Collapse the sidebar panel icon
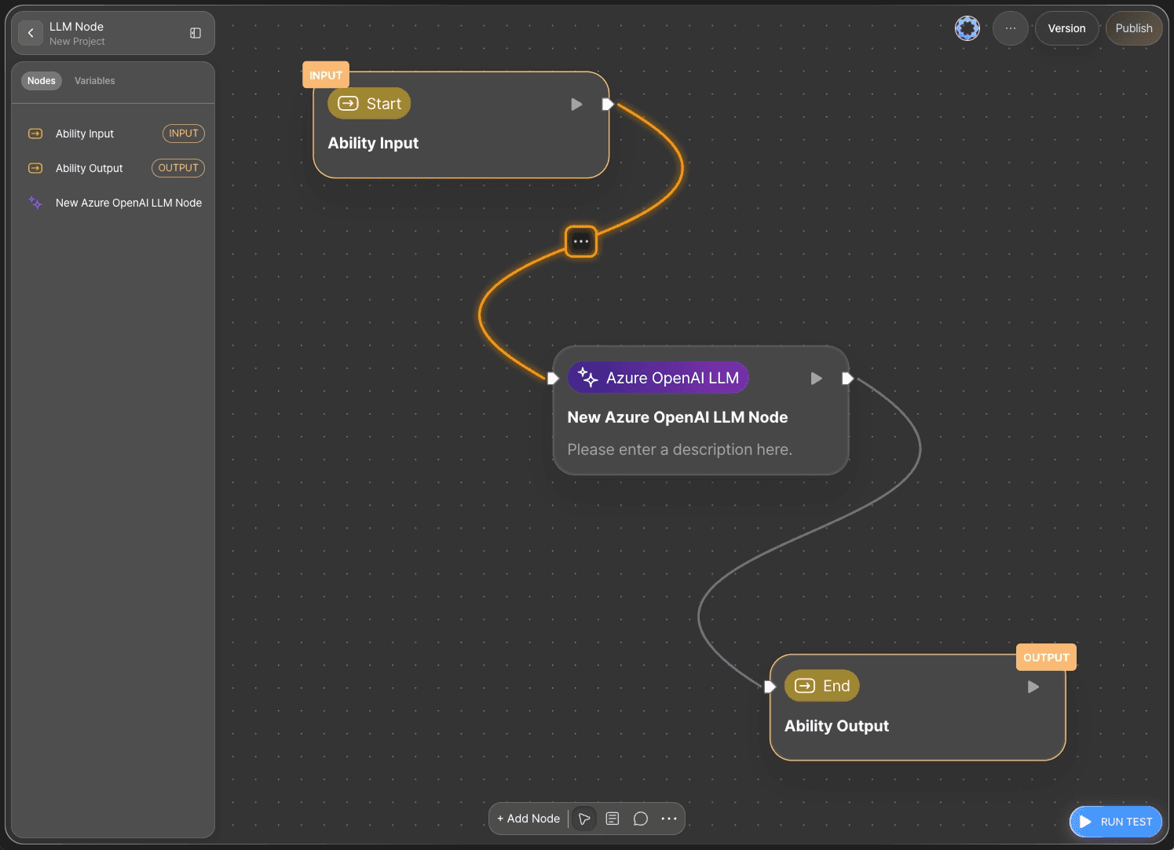The width and height of the screenshot is (1174, 850). click(x=196, y=33)
